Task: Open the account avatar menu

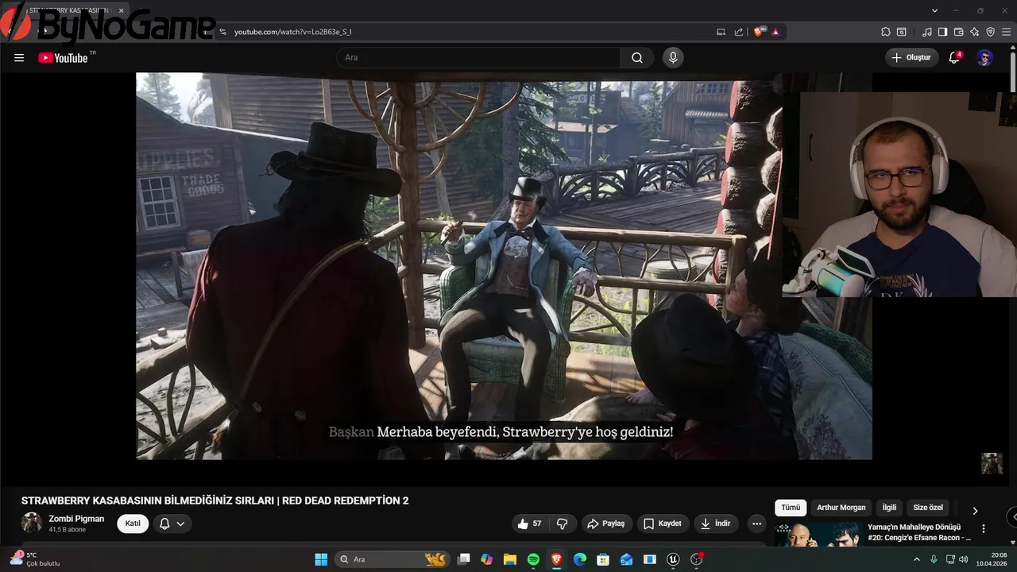Action: [984, 57]
